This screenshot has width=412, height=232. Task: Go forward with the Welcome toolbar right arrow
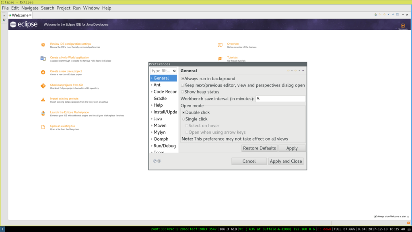point(384,14)
